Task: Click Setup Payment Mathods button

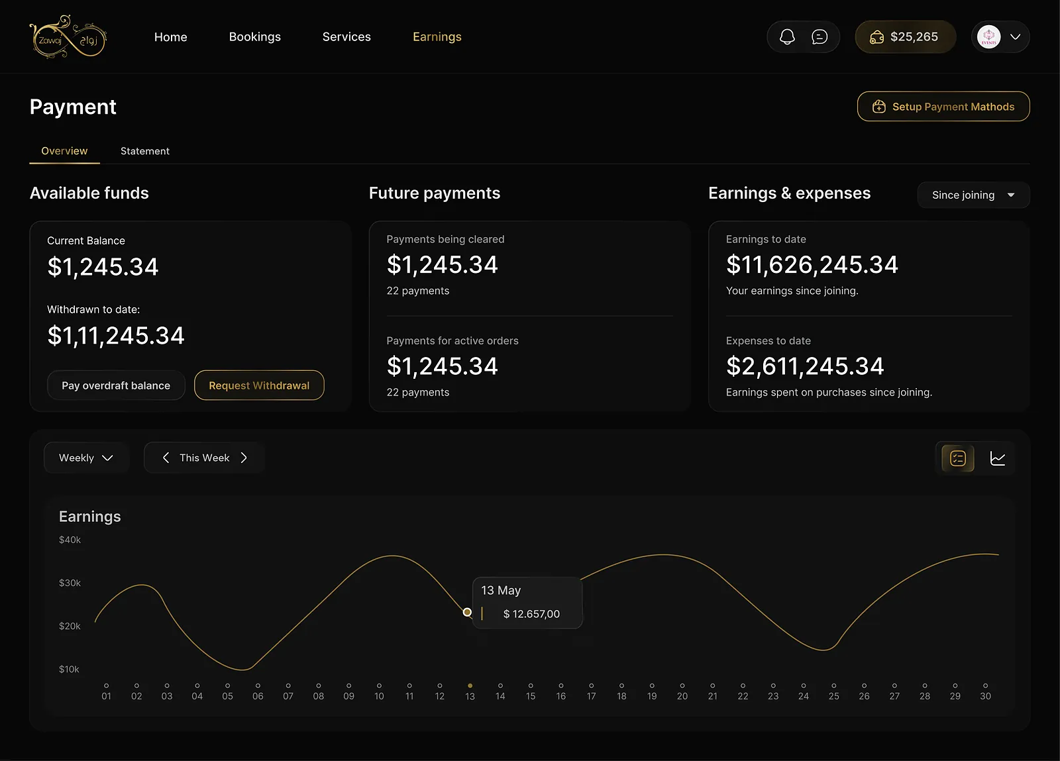Action: 943,107
